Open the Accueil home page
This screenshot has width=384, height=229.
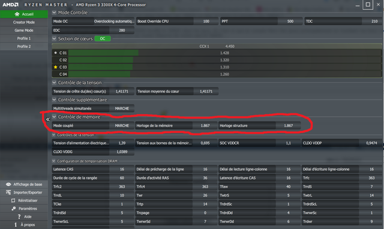tap(24, 14)
